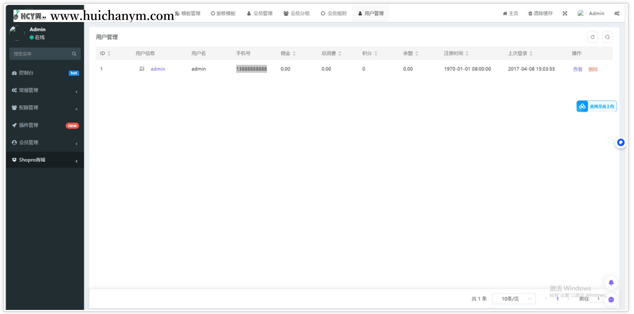Click the blue cloud upload icon on 拖拽至此上传
This screenshot has height=314, width=634.
[x=582, y=106]
